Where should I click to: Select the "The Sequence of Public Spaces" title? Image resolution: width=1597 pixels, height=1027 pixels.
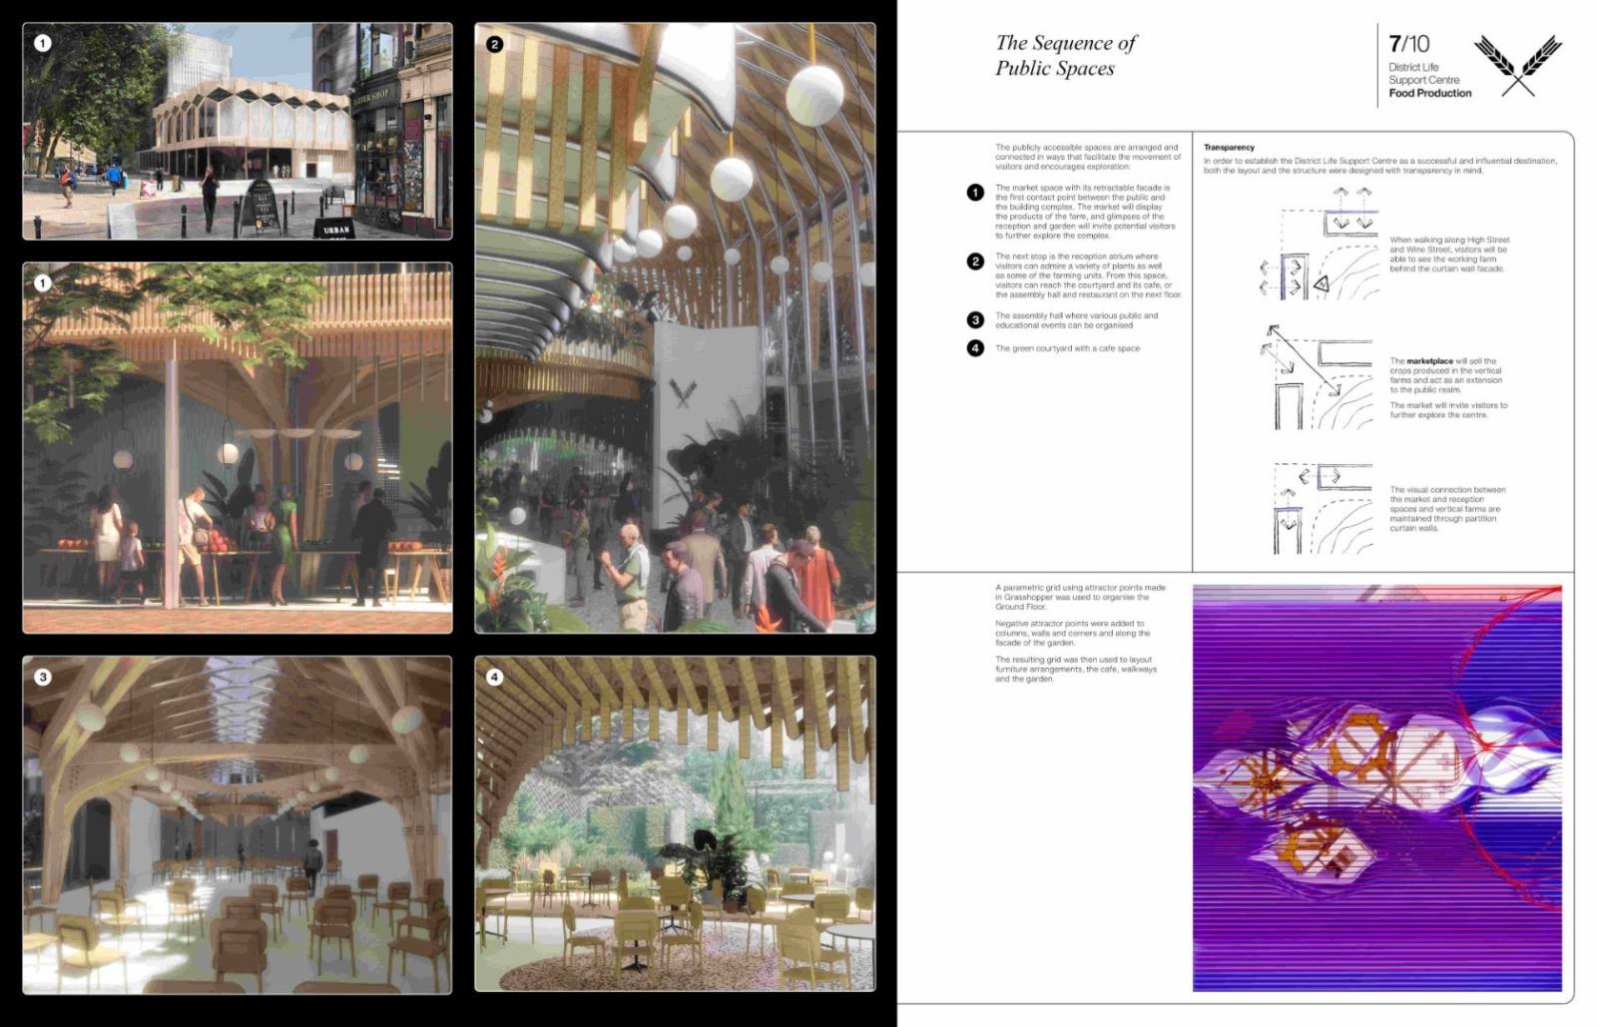pos(1065,56)
